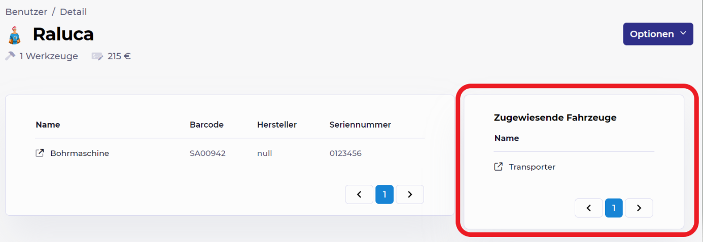Click the price tag icon beside 215 €
The image size is (703, 242).
[x=97, y=56]
